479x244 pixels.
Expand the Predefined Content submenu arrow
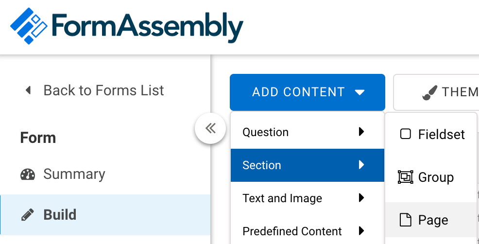pyautogui.click(x=361, y=231)
